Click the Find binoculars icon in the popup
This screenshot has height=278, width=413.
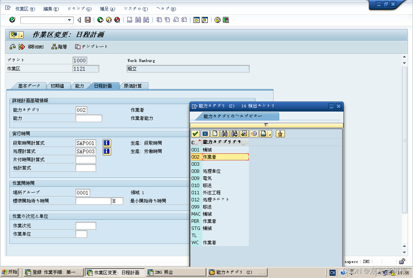pyautogui.click(x=224, y=133)
